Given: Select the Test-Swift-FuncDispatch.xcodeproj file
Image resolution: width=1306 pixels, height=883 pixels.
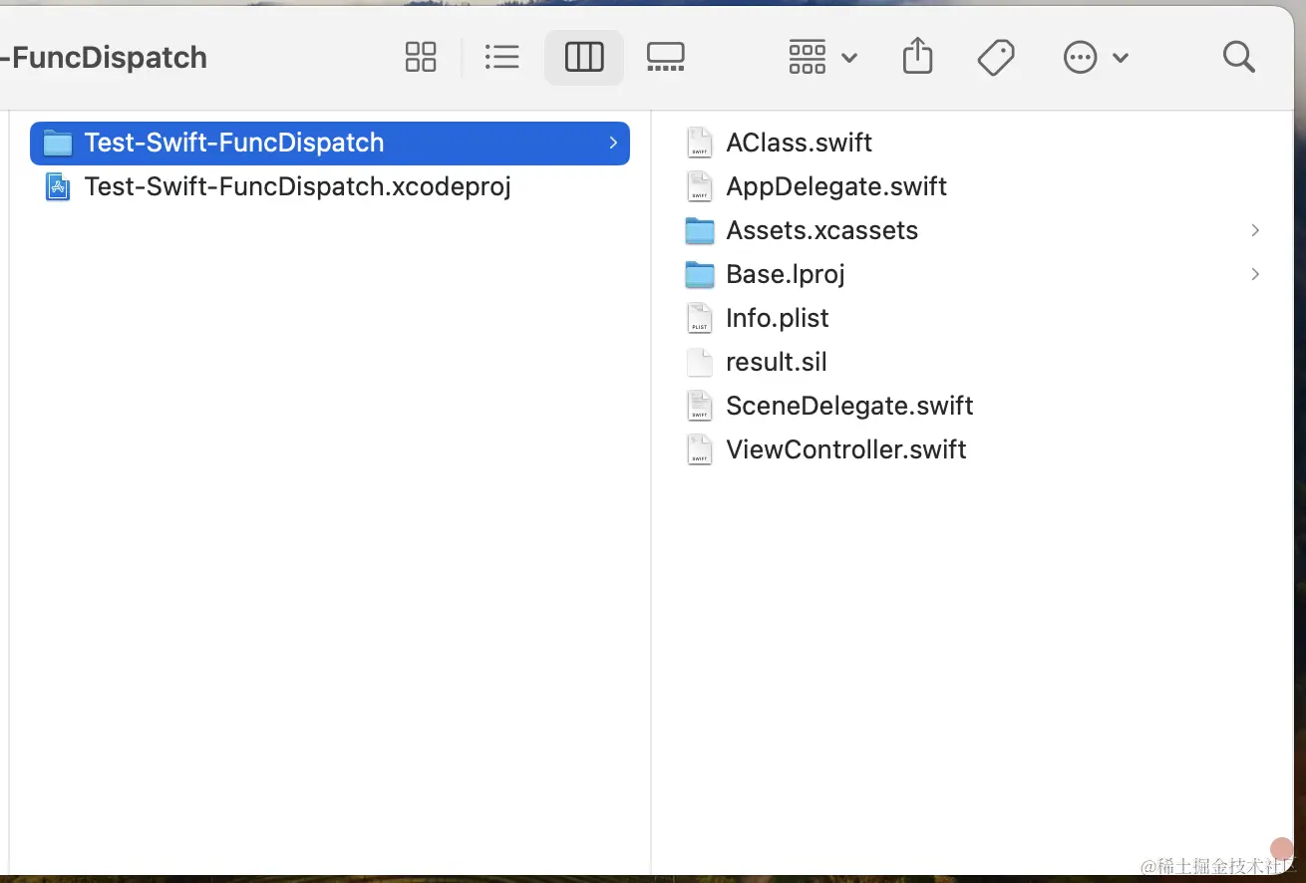Looking at the screenshot, I should coord(297,186).
